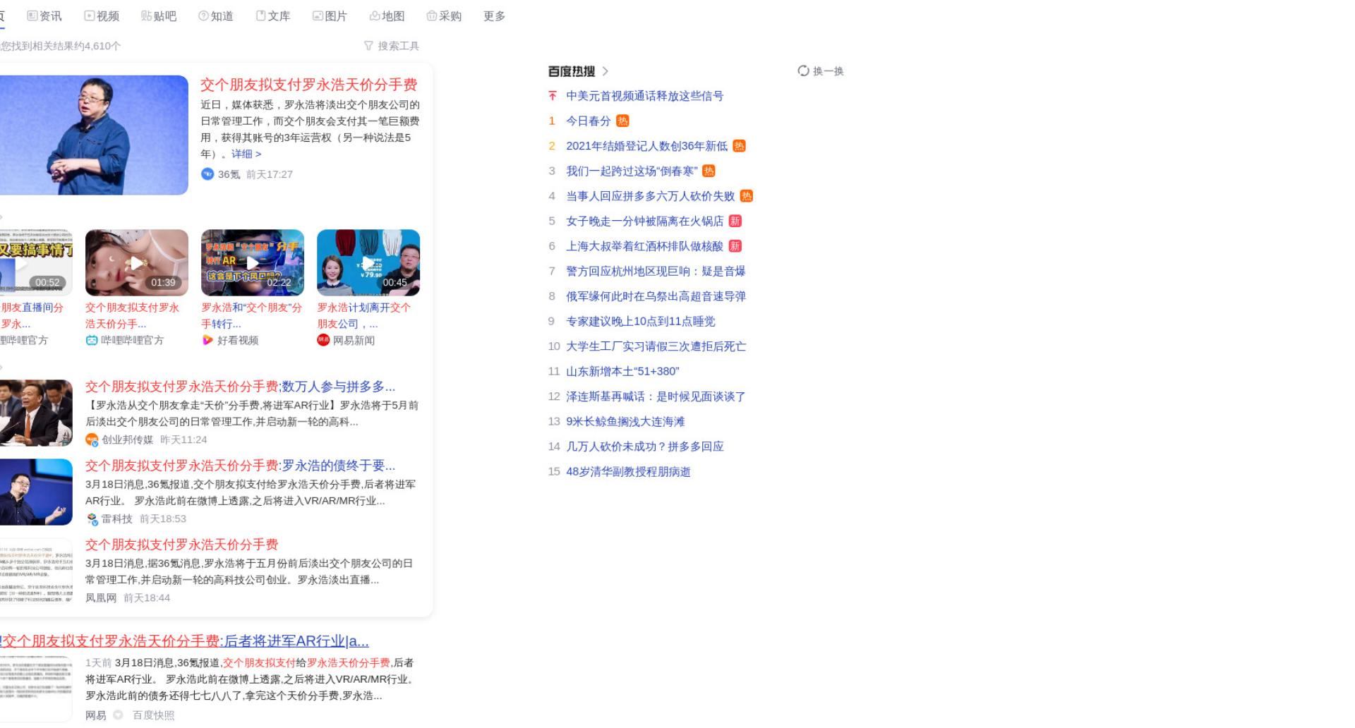Click the 36氪 source logo icon
Image resolution: width=1355 pixels, height=728 pixels.
[x=207, y=174]
